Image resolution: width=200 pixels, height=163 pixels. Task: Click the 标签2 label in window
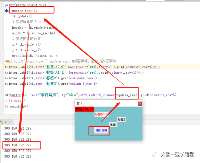pos(122,120)
